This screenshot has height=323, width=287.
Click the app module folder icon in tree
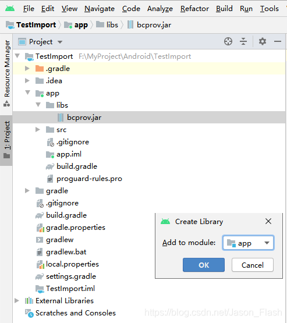tap(40, 93)
